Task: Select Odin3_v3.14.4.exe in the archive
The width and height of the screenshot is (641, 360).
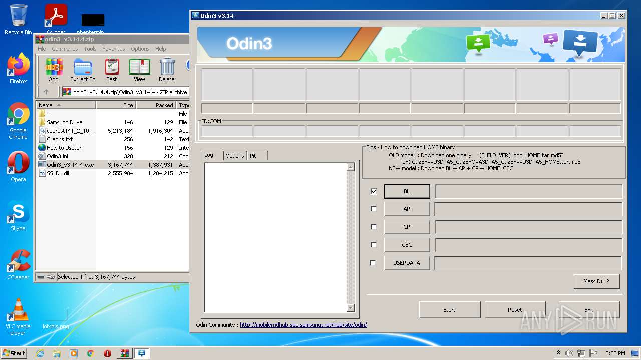Action: (113, 165)
